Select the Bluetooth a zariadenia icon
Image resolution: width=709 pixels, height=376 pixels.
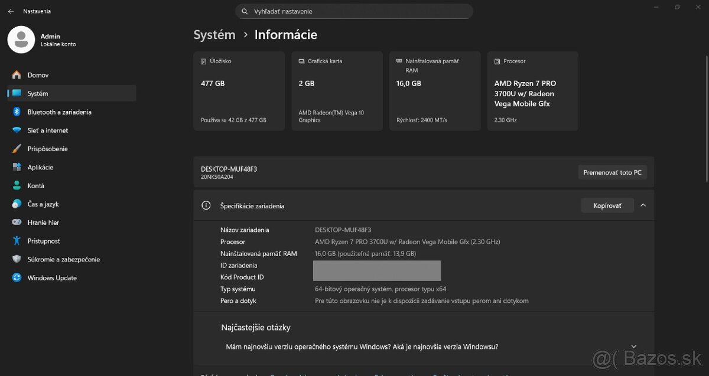pos(18,112)
